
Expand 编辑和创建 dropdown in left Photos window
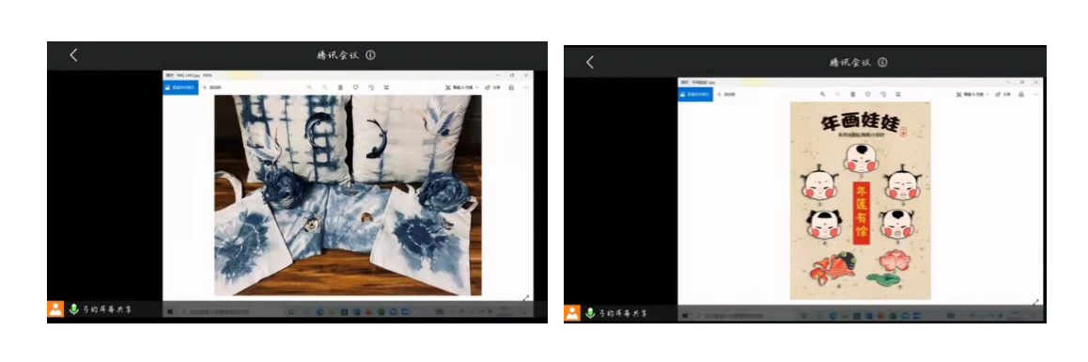(463, 87)
